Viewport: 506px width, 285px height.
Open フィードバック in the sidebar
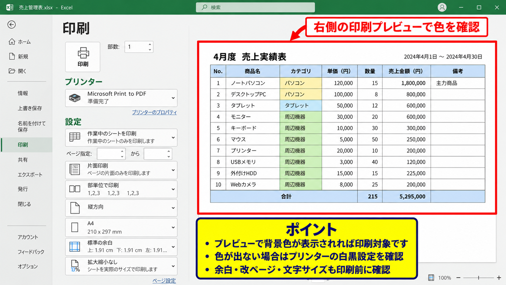coord(31,252)
